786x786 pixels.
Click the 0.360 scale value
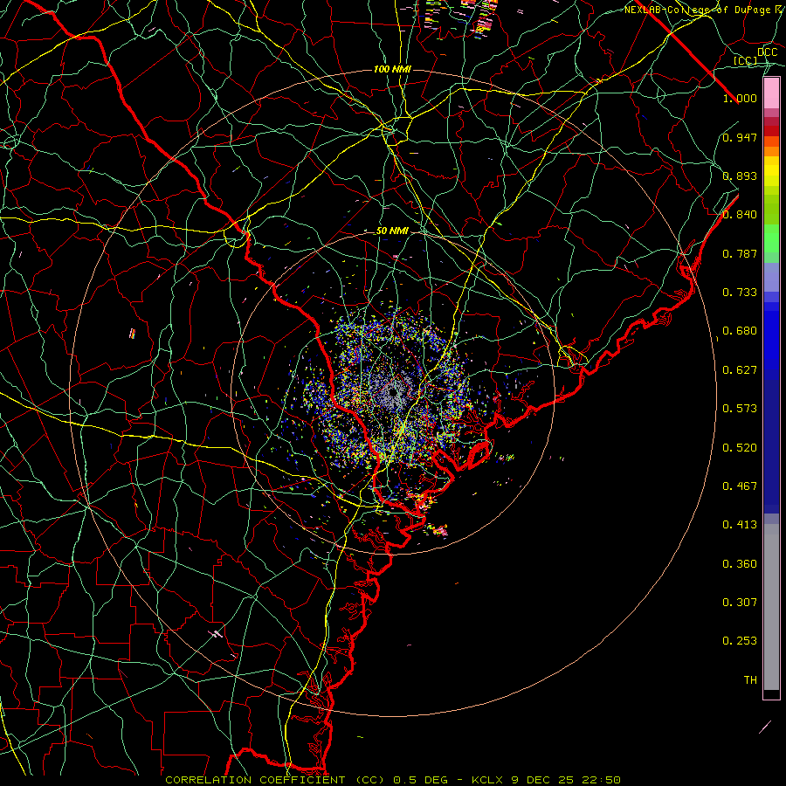pyautogui.click(x=740, y=564)
